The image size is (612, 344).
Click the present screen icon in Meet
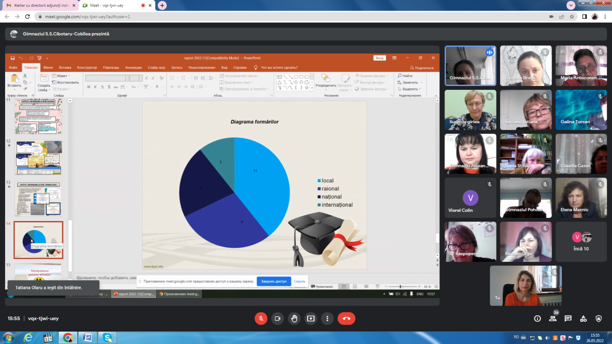point(310,318)
